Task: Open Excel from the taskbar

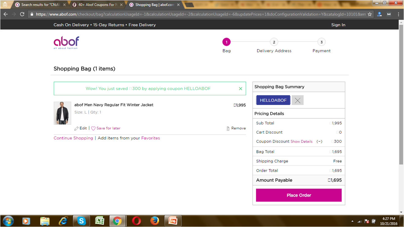Action: point(99,221)
